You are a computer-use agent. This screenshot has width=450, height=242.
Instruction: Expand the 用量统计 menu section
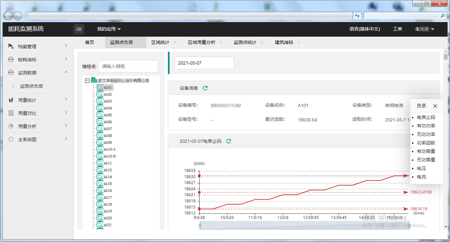coord(66,99)
